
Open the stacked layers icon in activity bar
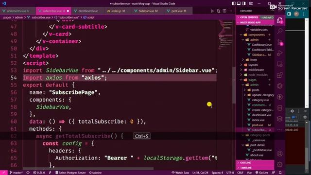click(280, 119)
